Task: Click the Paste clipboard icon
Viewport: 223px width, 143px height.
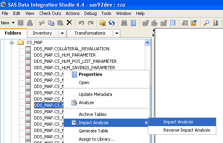Action: click(x=60, y=23)
